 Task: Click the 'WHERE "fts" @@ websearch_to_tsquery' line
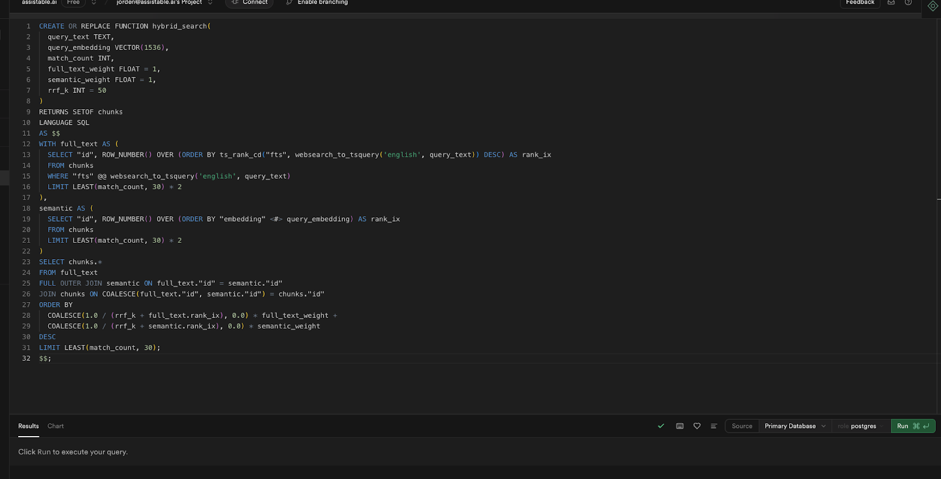click(169, 176)
